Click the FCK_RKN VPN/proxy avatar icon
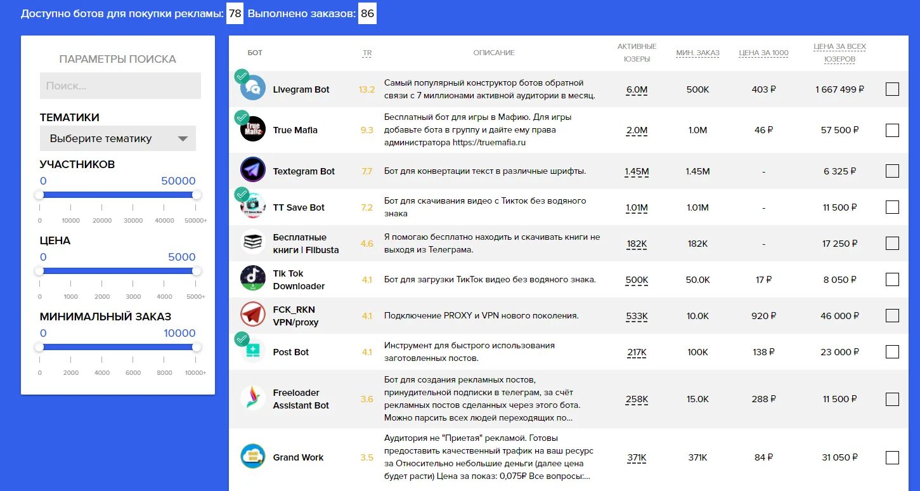 click(x=253, y=314)
